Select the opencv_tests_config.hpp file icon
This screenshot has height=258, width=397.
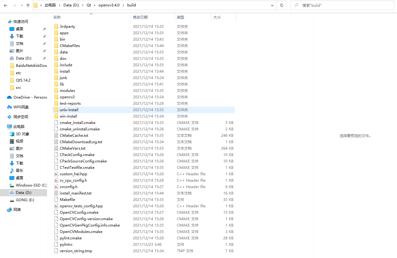point(56,206)
